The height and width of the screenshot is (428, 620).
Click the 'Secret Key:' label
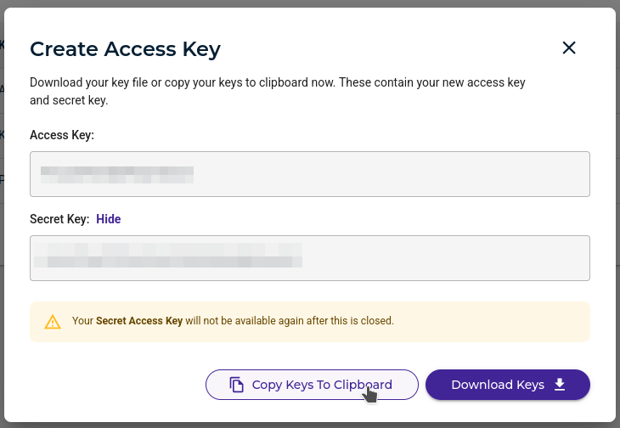tap(59, 219)
